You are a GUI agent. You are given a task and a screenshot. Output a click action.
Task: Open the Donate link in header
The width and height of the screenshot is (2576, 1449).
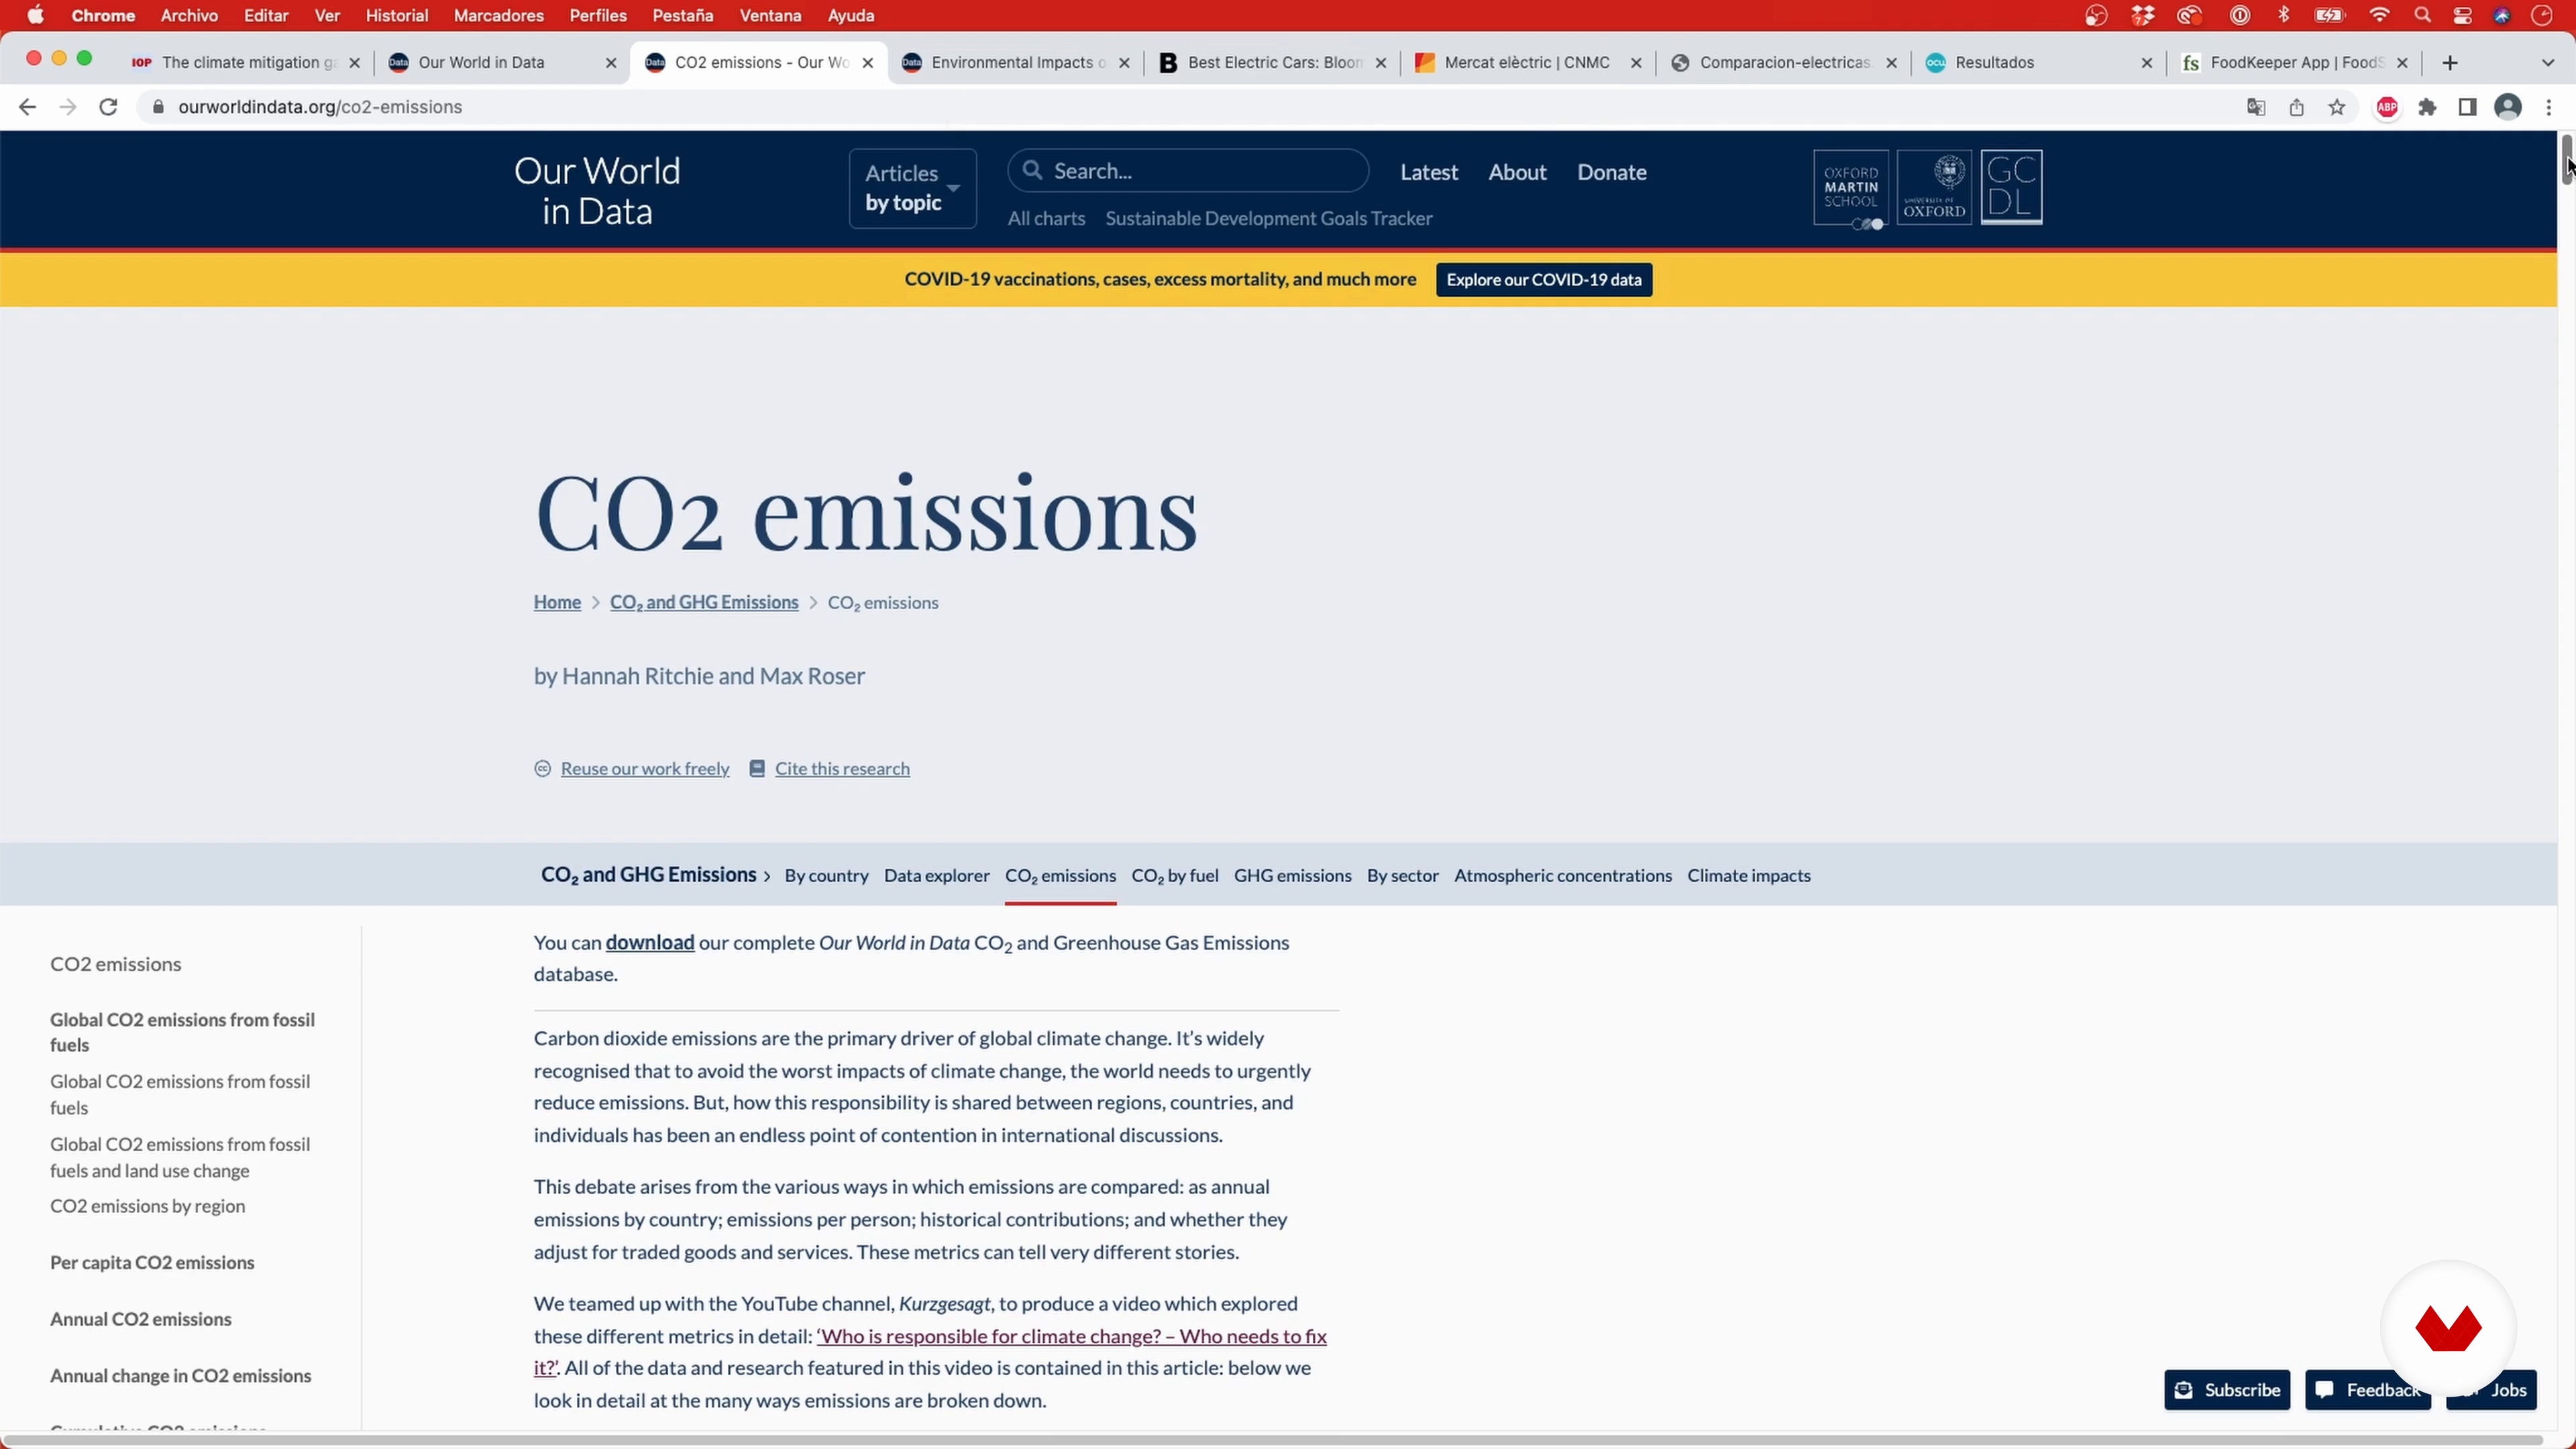(1611, 172)
